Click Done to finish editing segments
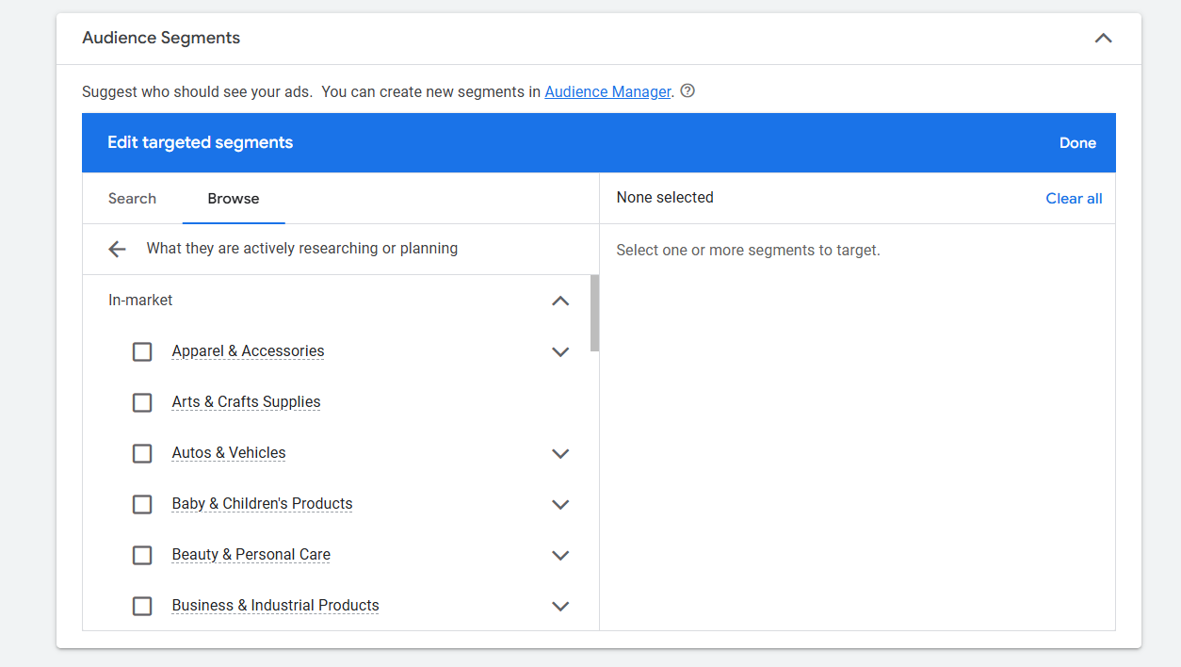Image resolution: width=1181 pixels, height=667 pixels. tap(1077, 143)
